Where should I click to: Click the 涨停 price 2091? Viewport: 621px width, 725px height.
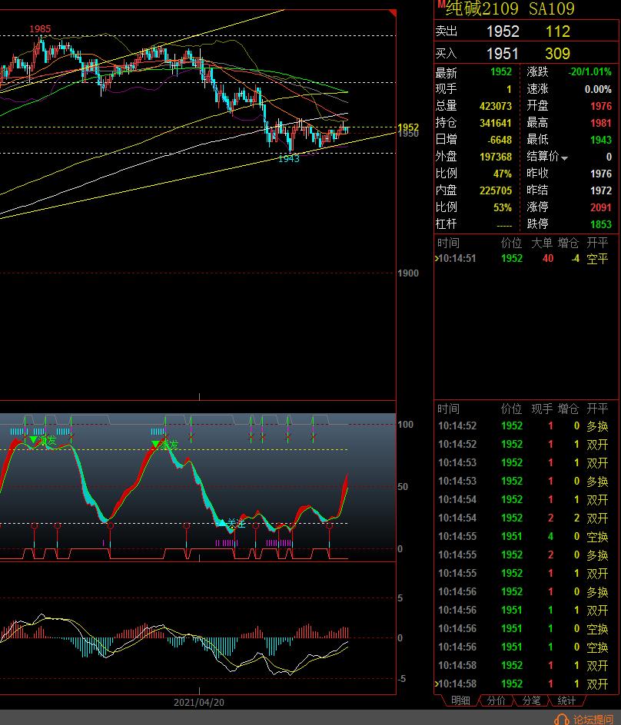601,207
